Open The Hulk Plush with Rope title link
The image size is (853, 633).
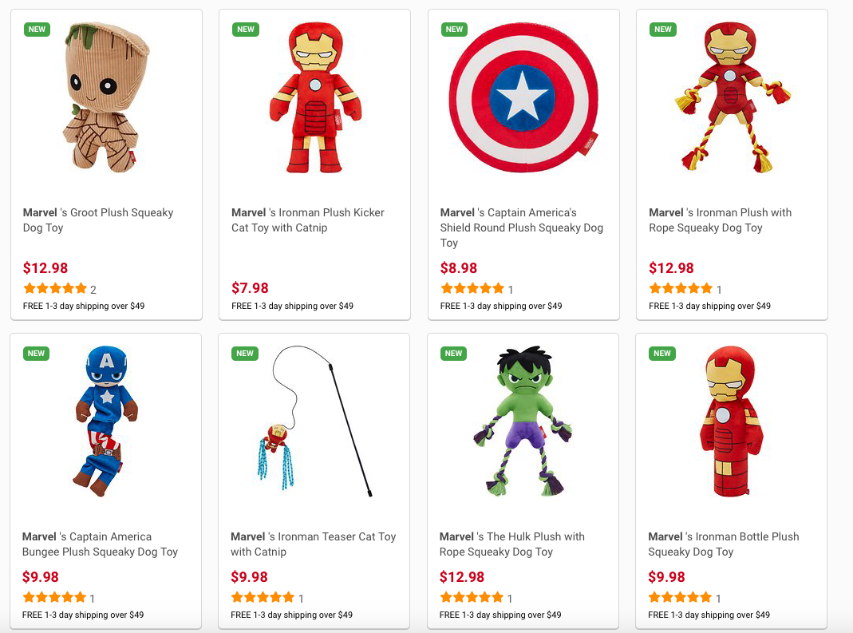(x=511, y=544)
